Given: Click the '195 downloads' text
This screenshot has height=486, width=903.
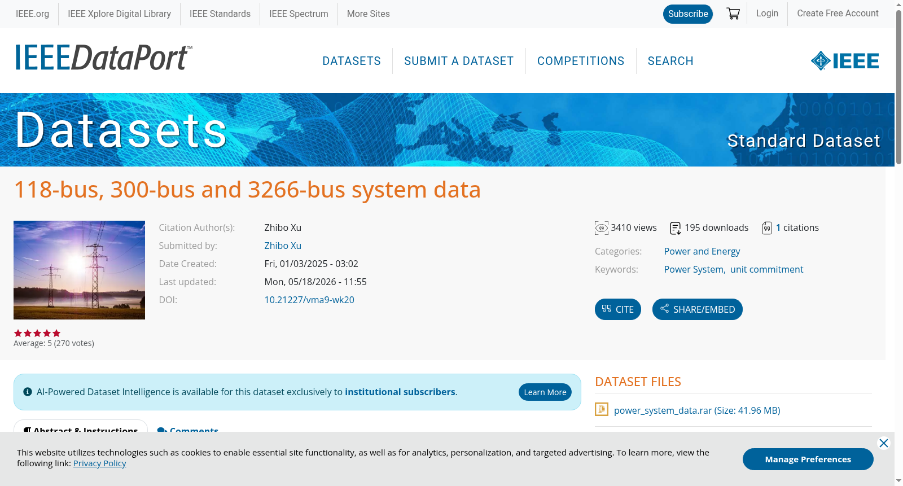Looking at the screenshot, I should click(x=716, y=228).
